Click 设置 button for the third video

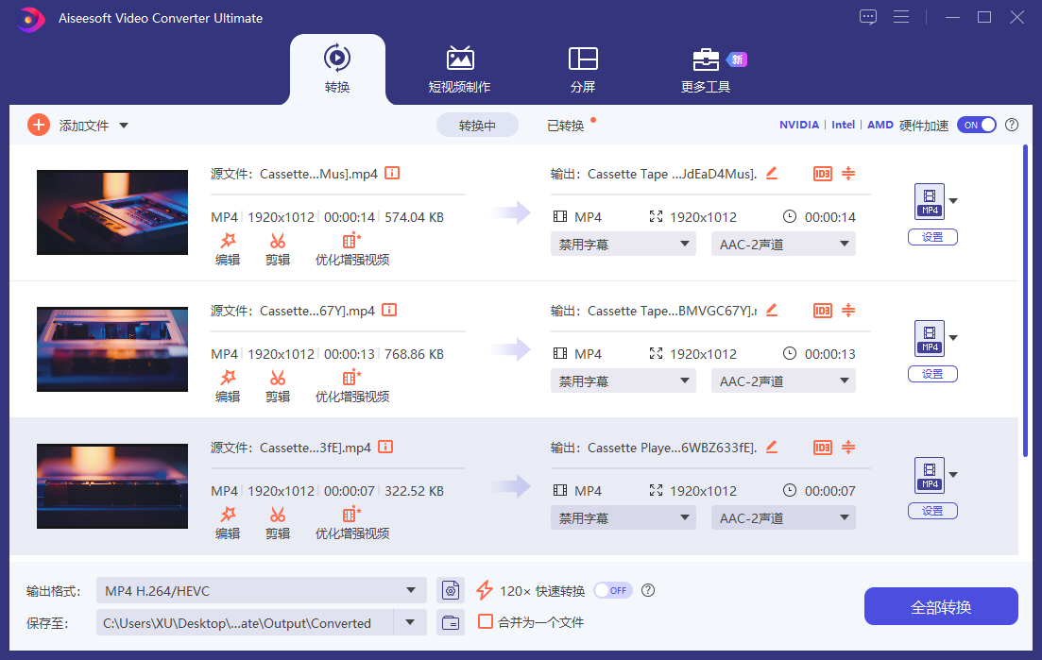(932, 511)
